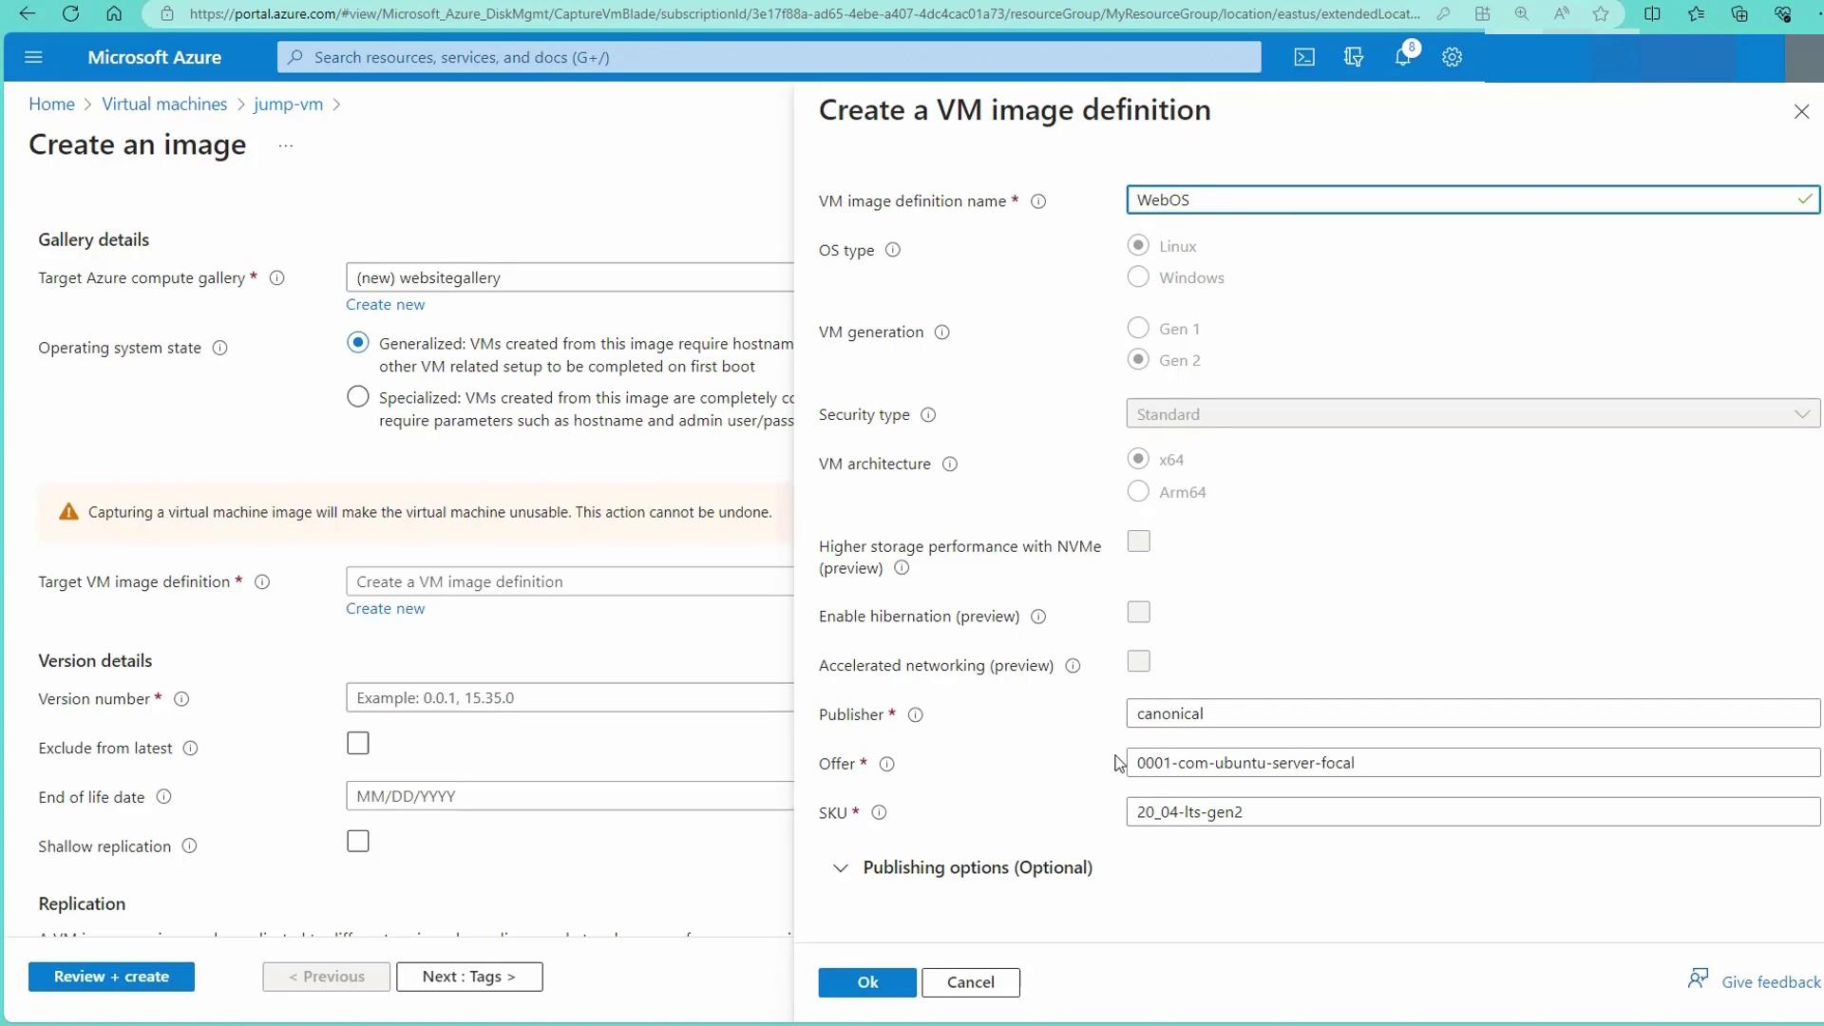The image size is (1824, 1026).
Task: Choose Specialized operating system state
Action: point(357,396)
